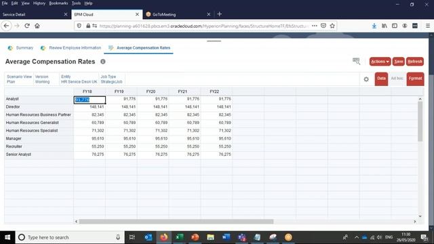Image resolution: width=434 pixels, height=244 pixels.
Task: Open the Actions dropdown button
Action: 380,62
